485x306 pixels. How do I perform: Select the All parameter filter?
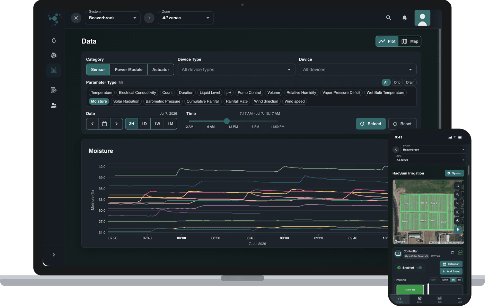pyautogui.click(x=386, y=83)
